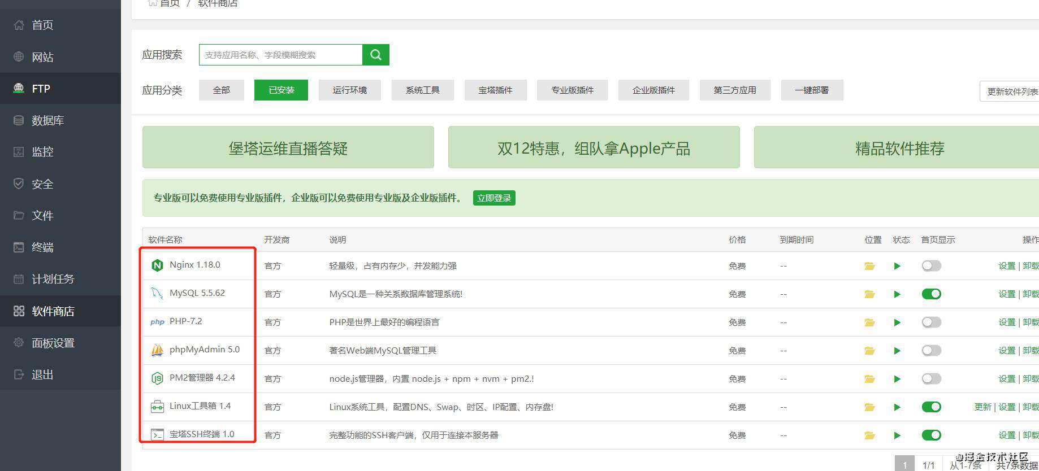Toggle Nginx homepage display switch
This screenshot has height=471, width=1039.
pos(931,266)
